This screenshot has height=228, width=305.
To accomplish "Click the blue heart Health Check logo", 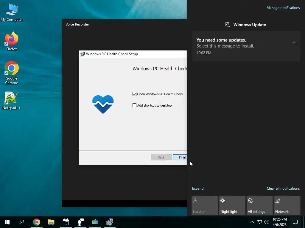I will pyautogui.click(x=103, y=104).
